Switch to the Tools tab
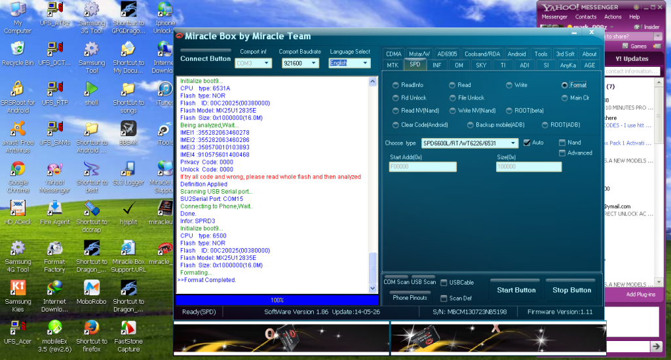This screenshot has width=671, height=360. (541, 54)
